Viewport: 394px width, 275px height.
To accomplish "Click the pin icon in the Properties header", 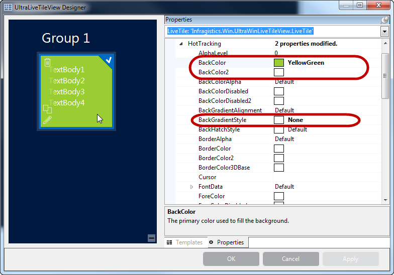I will click(x=385, y=20).
